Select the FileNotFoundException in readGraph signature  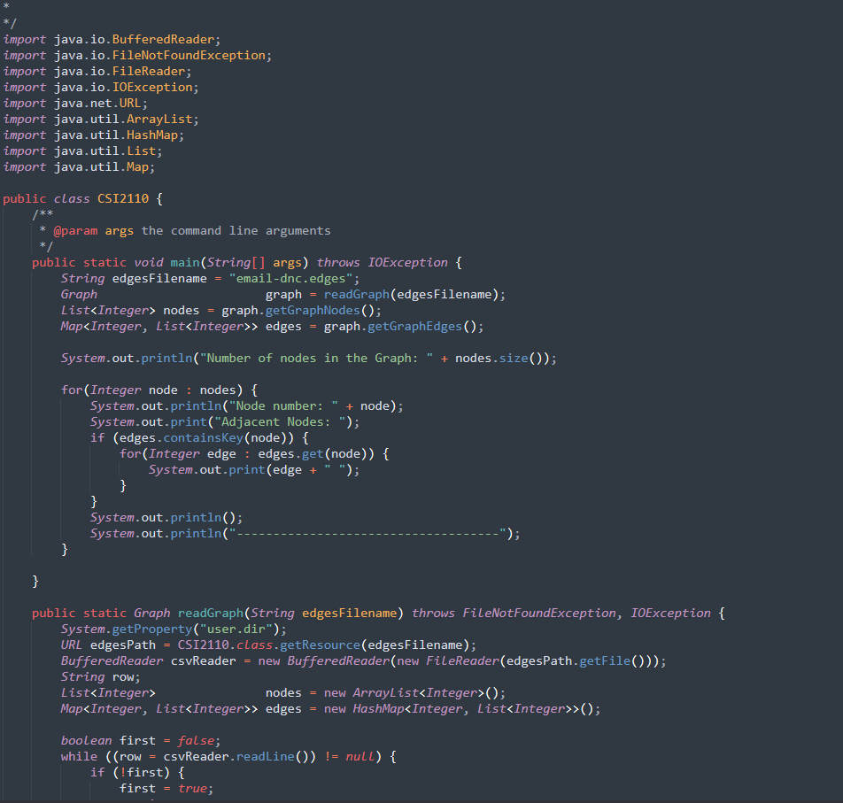[x=538, y=613]
